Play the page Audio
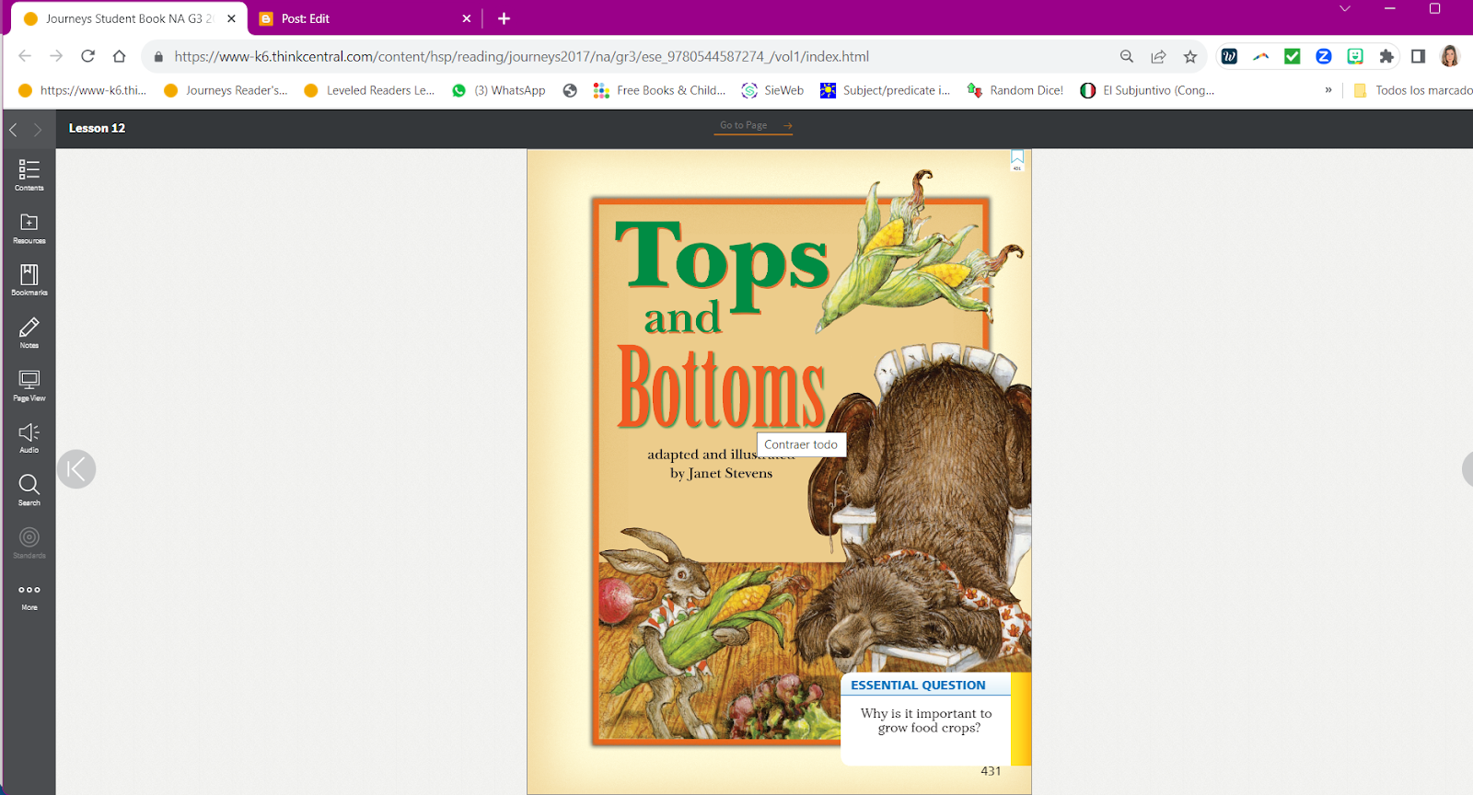 click(29, 438)
